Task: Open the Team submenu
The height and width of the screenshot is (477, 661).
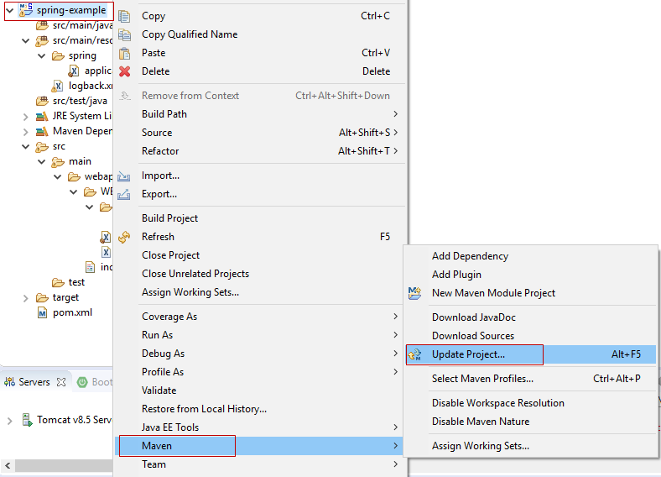Action: [259, 464]
